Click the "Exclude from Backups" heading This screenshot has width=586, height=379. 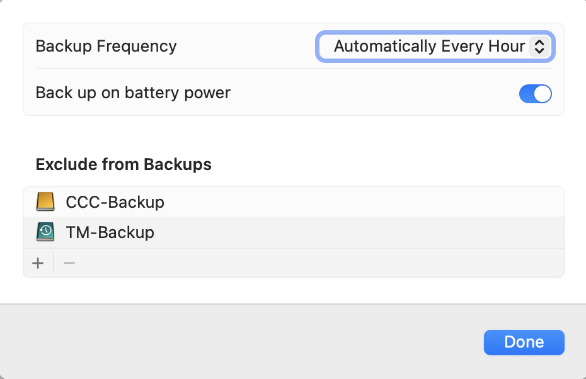click(124, 165)
